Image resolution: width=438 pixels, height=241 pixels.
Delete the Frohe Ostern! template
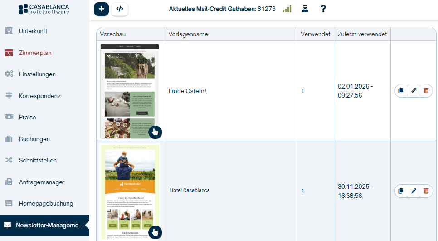[x=426, y=91]
